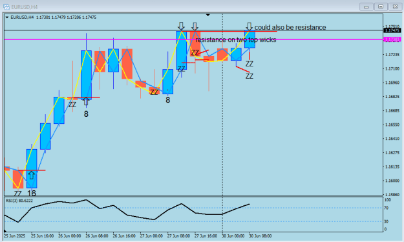Click the 26 Jun 16:00 time axis label
The image size is (404, 242).
point(124,236)
